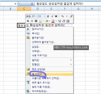The image size is (101, 94).
Task: Apply the currency (W) accounting format
Action: (x=56, y=16)
